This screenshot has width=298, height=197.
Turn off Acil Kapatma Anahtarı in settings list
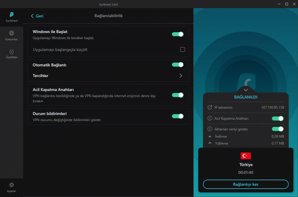(x=178, y=95)
